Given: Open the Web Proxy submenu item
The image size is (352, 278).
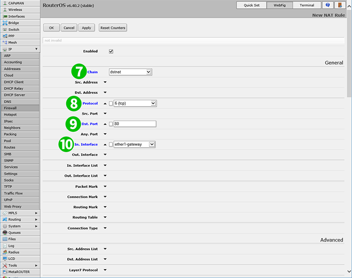Looking at the screenshot, I should pyautogui.click(x=20, y=206).
